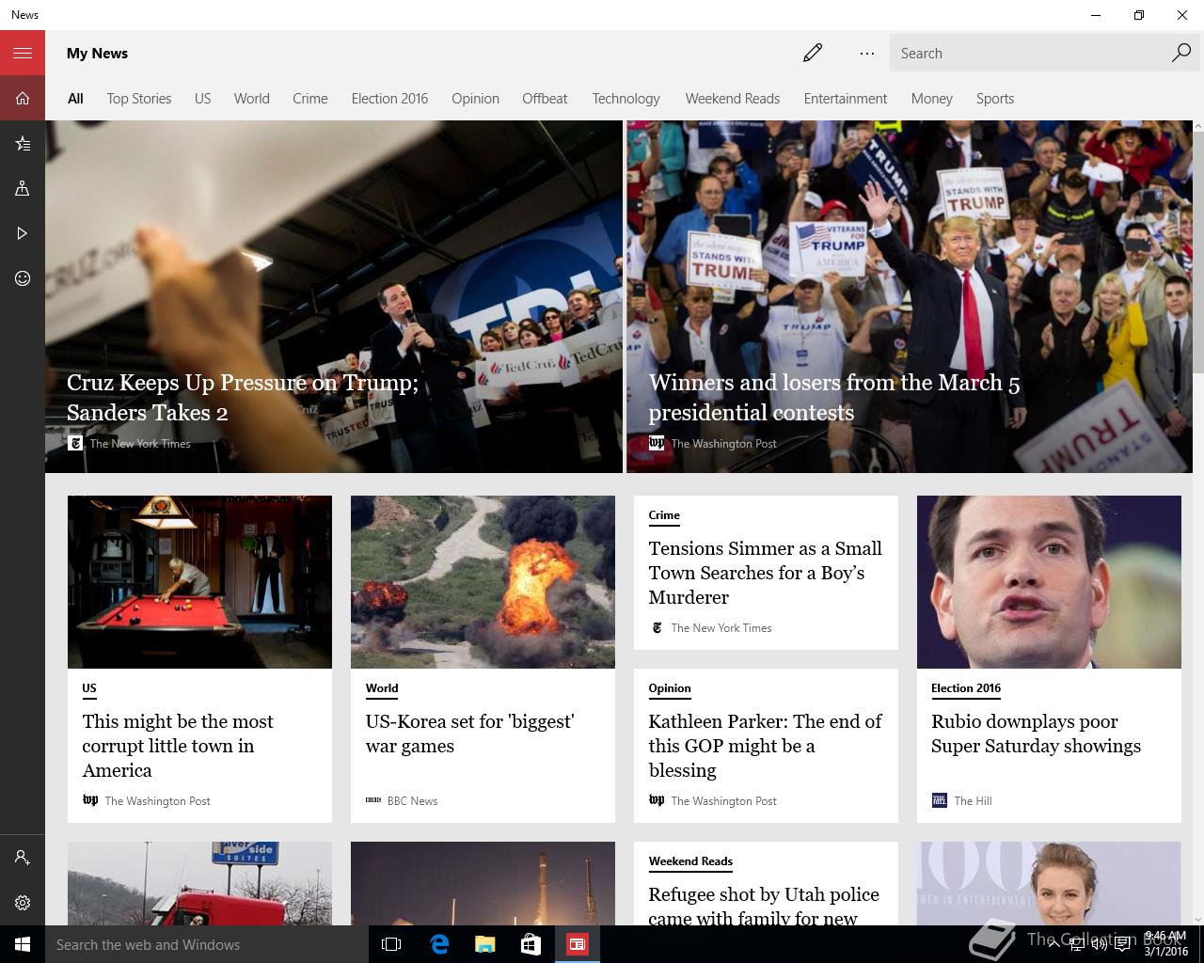
Task: Open 'Cruz Keeps Up Pressure on Trump' headline
Action: tap(243, 397)
